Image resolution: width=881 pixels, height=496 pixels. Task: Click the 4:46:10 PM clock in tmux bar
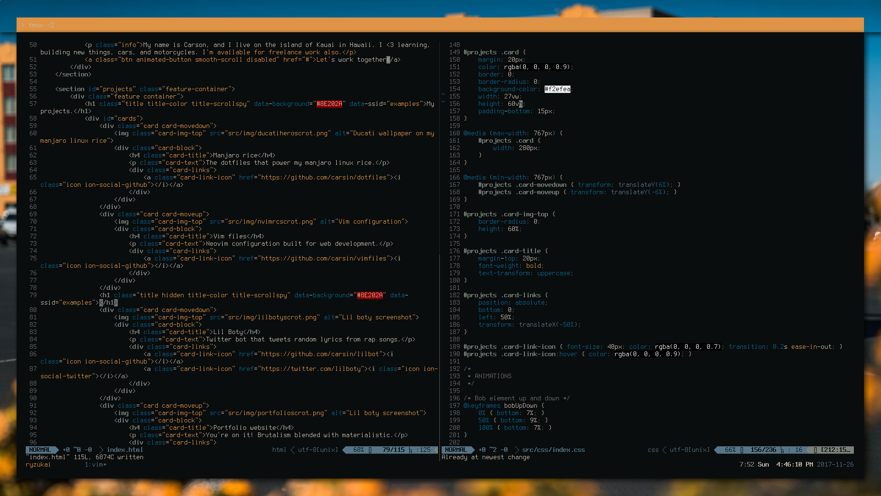coord(795,464)
